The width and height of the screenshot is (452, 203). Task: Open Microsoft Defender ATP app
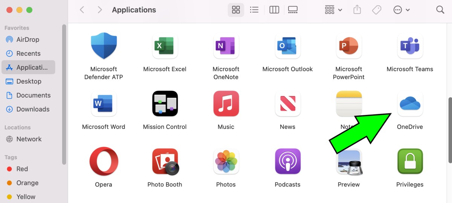pos(104,46)
